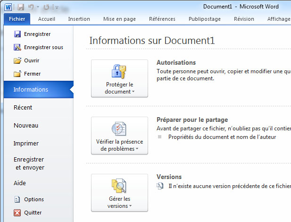Image resolution: width=291 pixels, height=222 pixels.
Task: Click the Fermer folder icon
Action: click(17, 74)
